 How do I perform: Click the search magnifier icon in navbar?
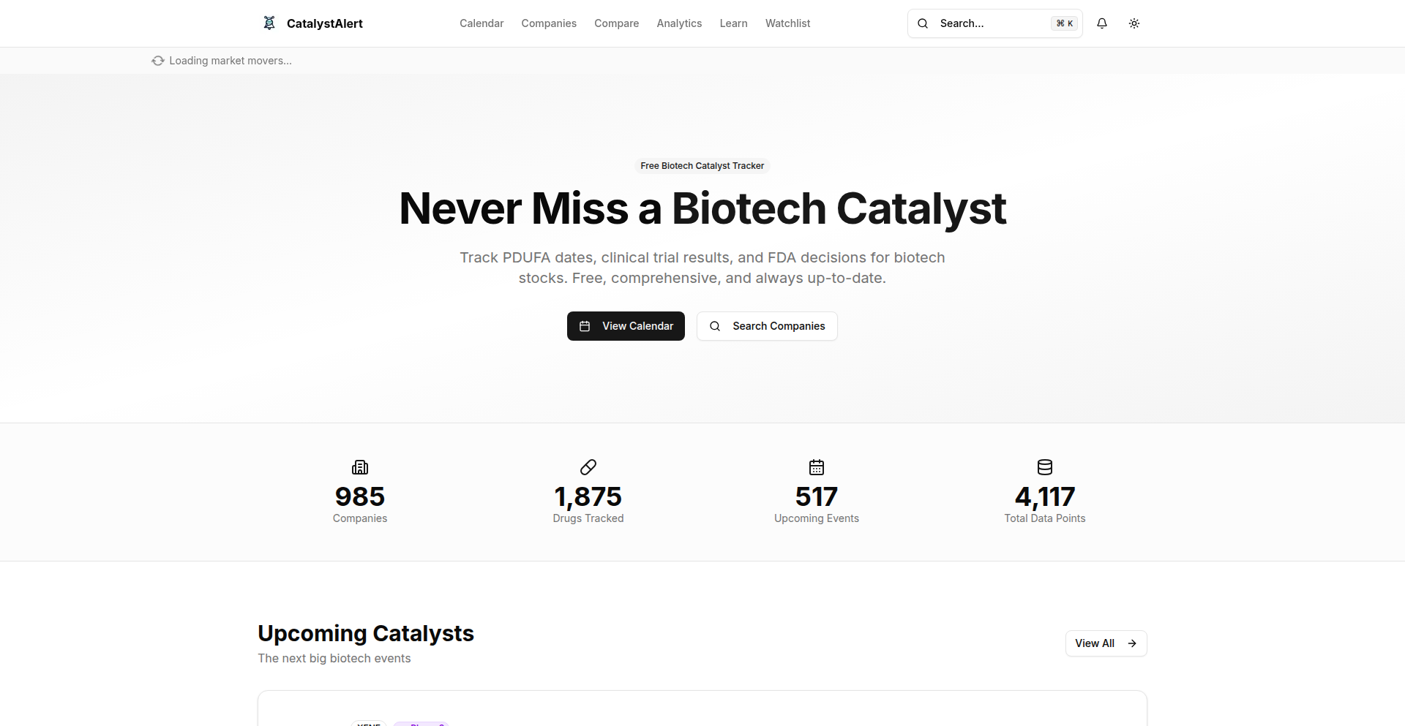(922, 23)
